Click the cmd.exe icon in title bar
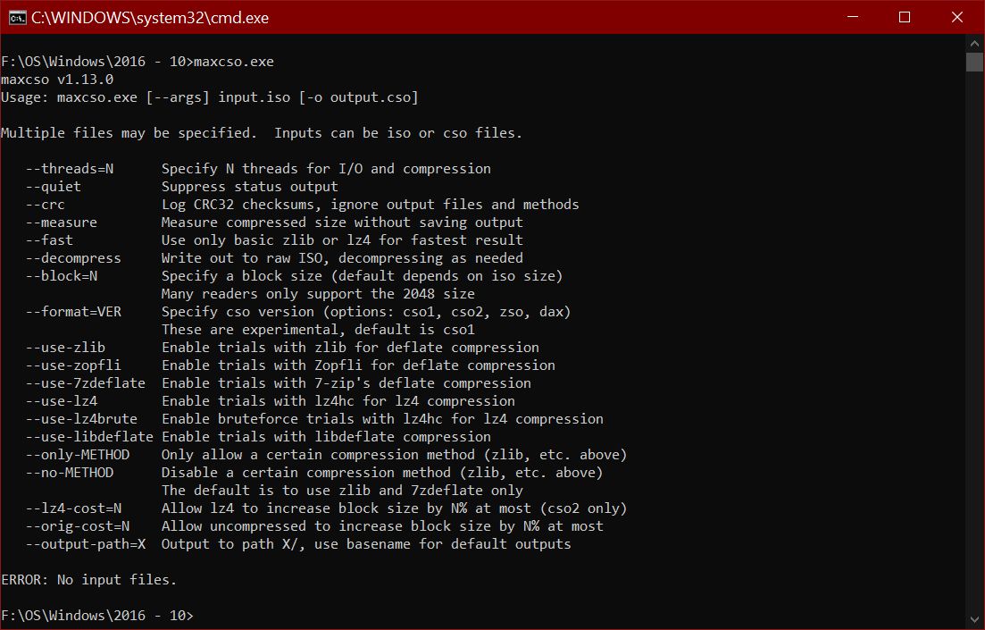This screenshot has height=630, width=985. (16, 17)
